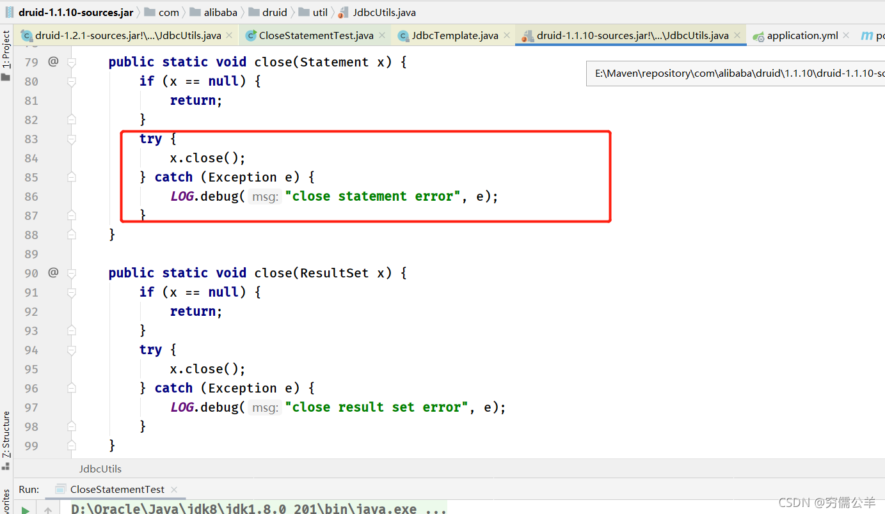The image size is (885, 514).
Task: Click line number 89 in the gutter
Action: coord(31,254)
